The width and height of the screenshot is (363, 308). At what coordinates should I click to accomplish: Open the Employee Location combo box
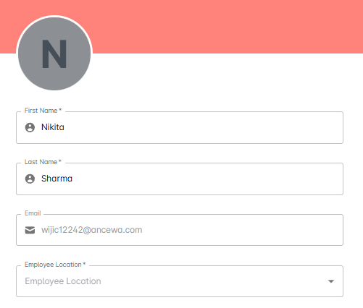pyautogui.click(x=180, y=281)
